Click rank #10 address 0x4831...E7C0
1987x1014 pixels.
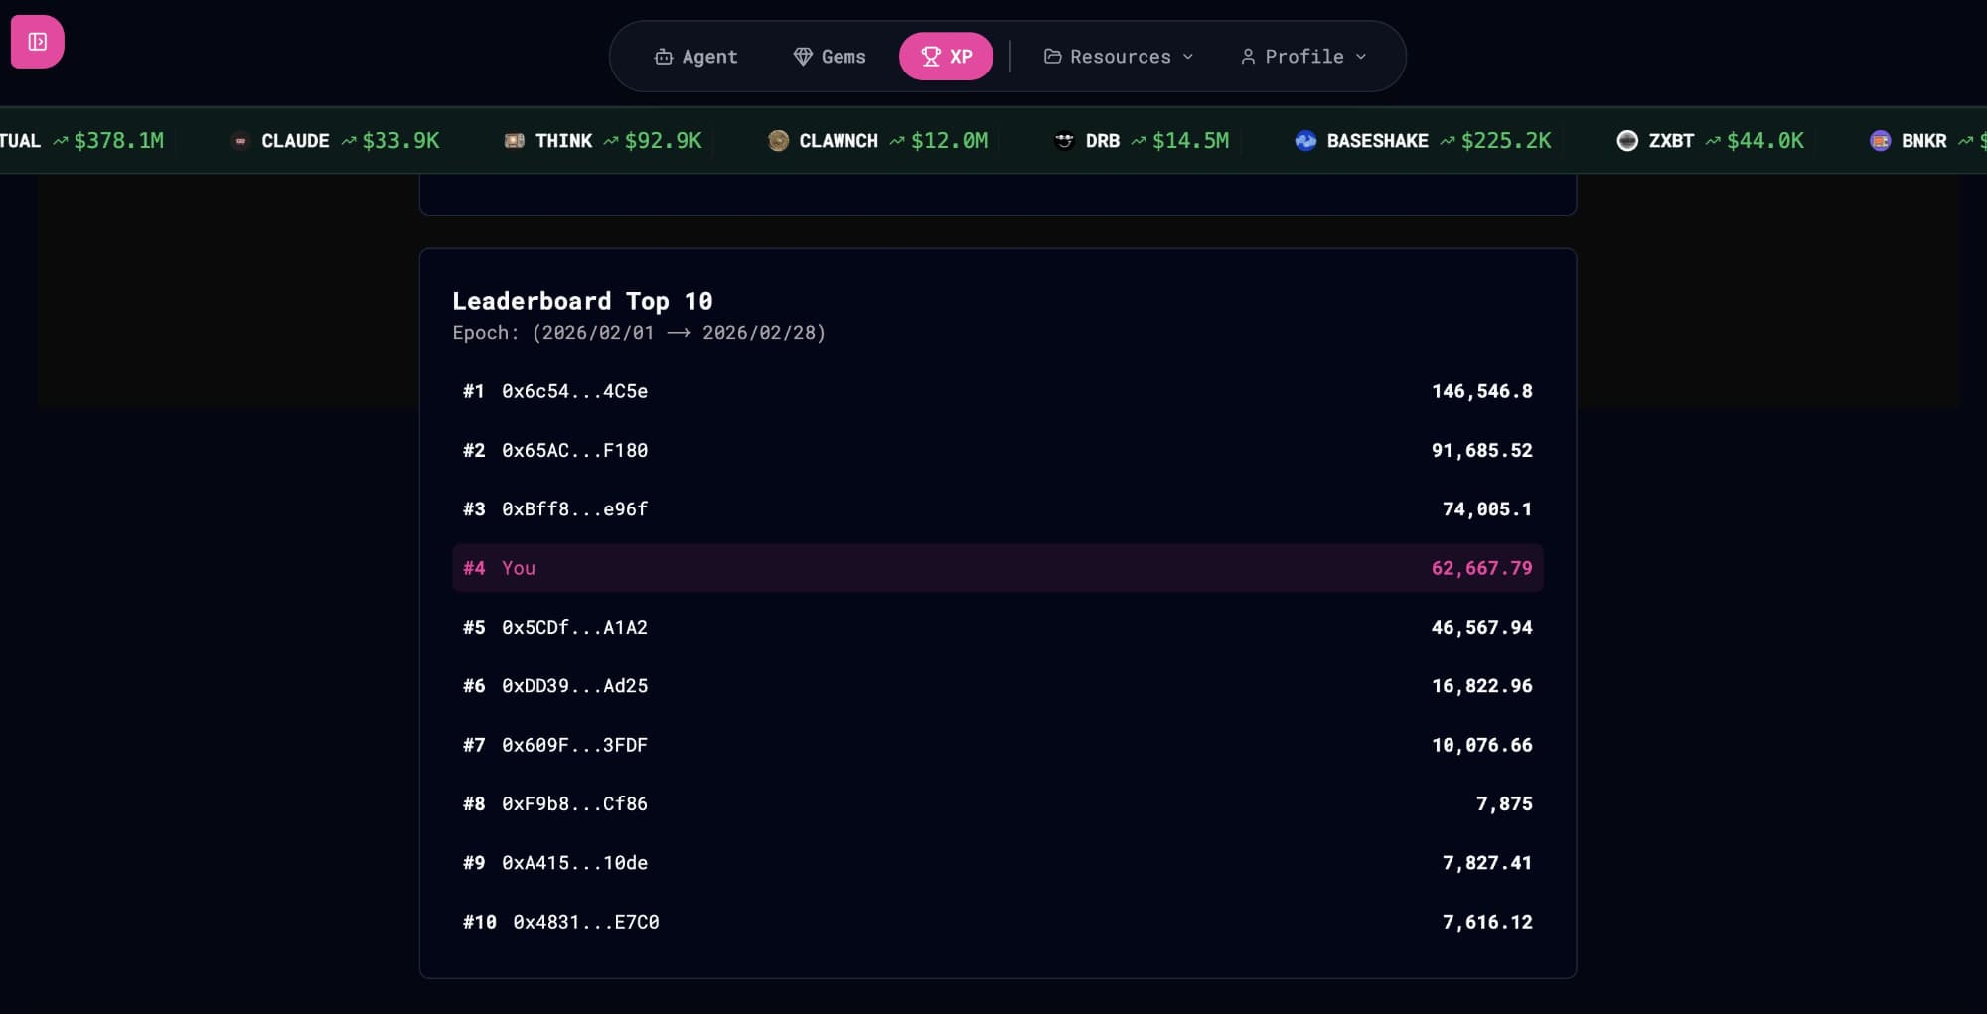point(585,922)
